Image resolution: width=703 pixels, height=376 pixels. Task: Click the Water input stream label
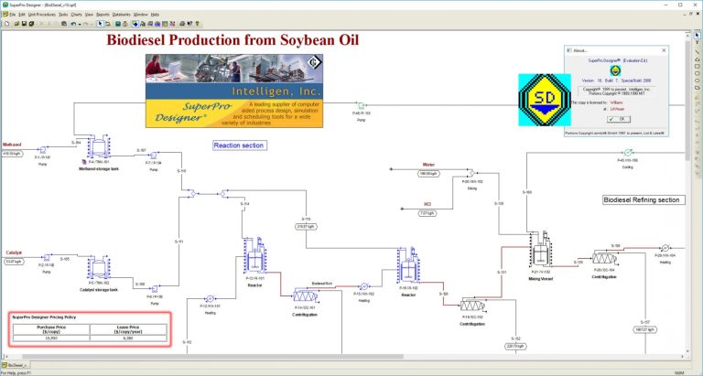click(428, 165)
